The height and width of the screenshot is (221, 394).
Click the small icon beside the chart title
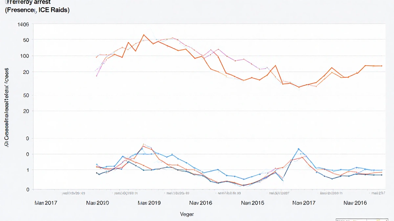coord(7,2)
